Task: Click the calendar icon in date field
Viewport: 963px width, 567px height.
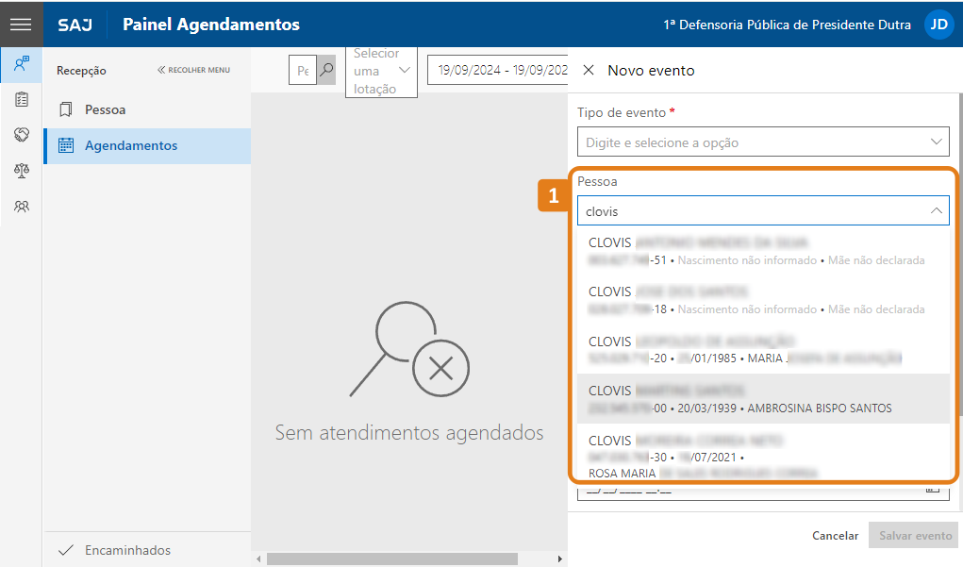Action: [x=933, y=490]
